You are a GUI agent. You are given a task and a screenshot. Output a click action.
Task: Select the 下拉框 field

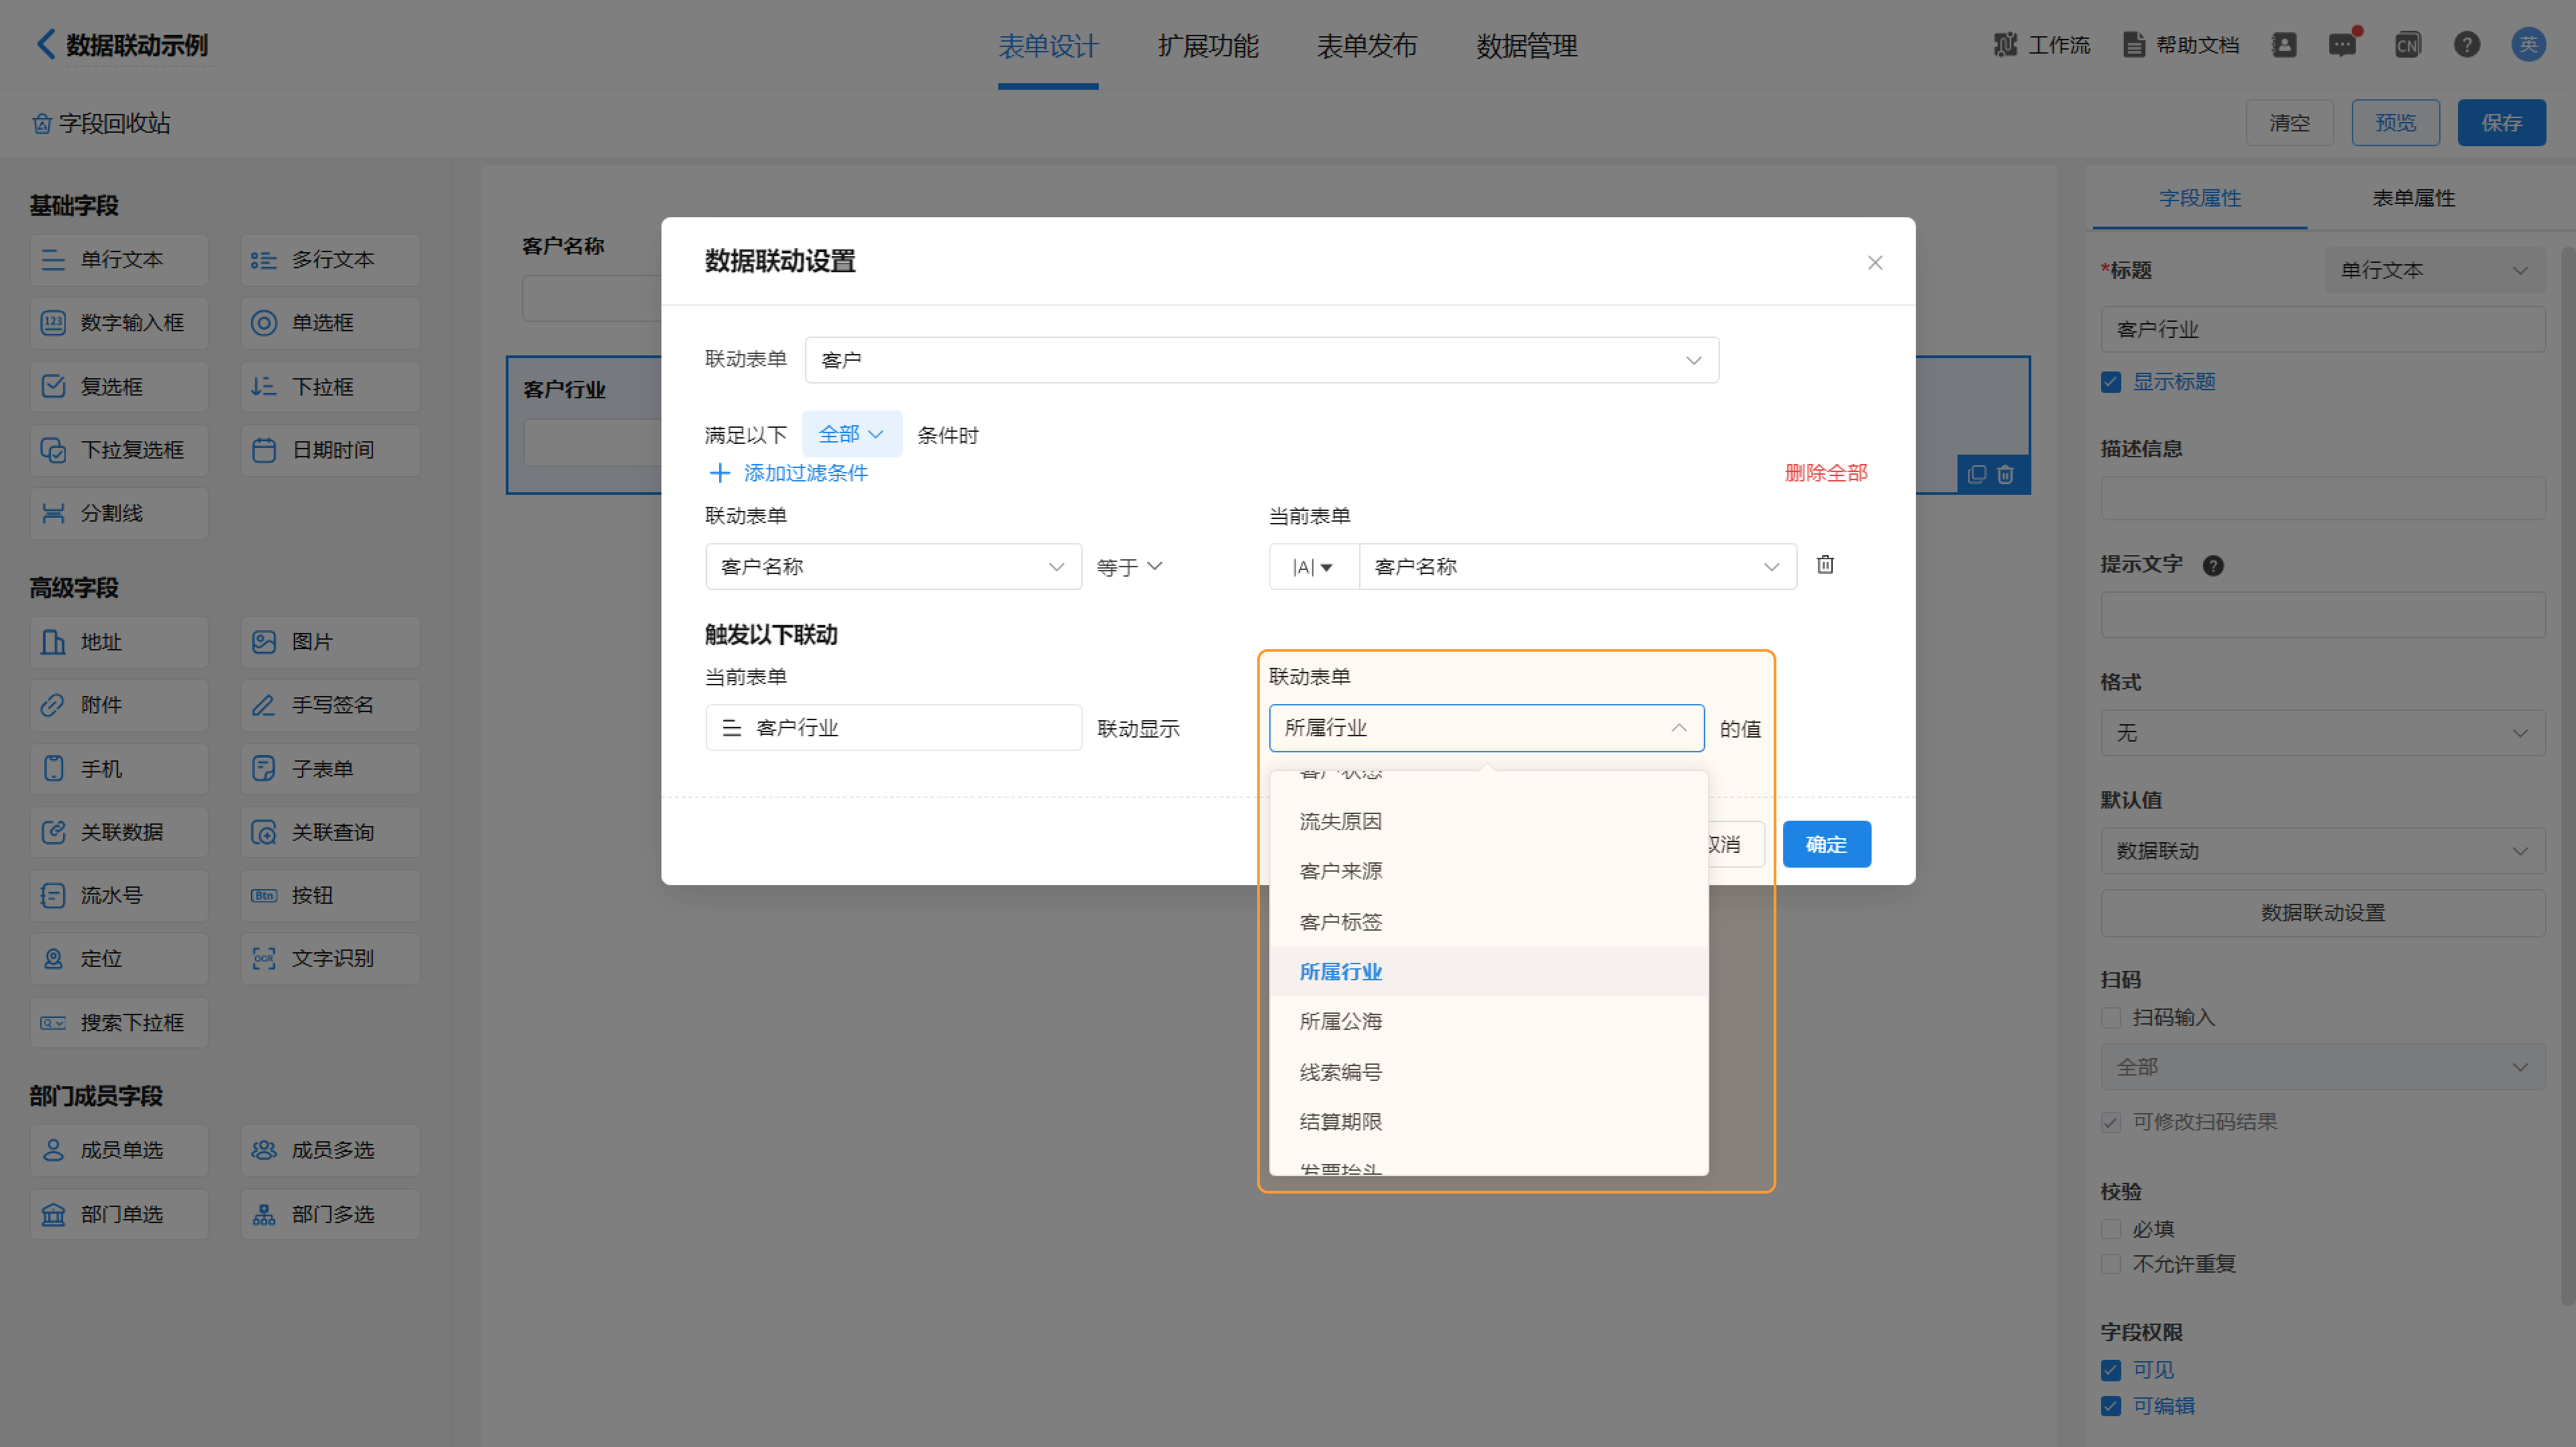330,387
